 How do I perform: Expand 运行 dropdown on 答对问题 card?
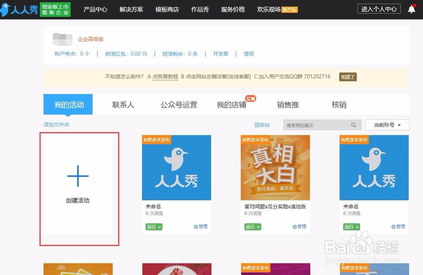click(x=252, y=226)
